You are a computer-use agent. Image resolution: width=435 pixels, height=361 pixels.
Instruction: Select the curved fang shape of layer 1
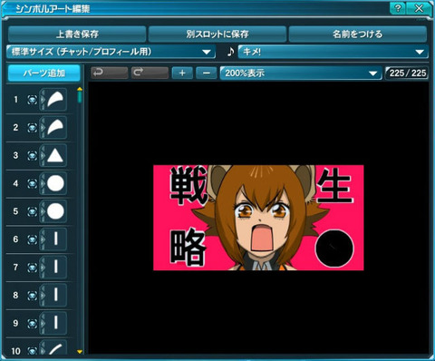point(55,100)
